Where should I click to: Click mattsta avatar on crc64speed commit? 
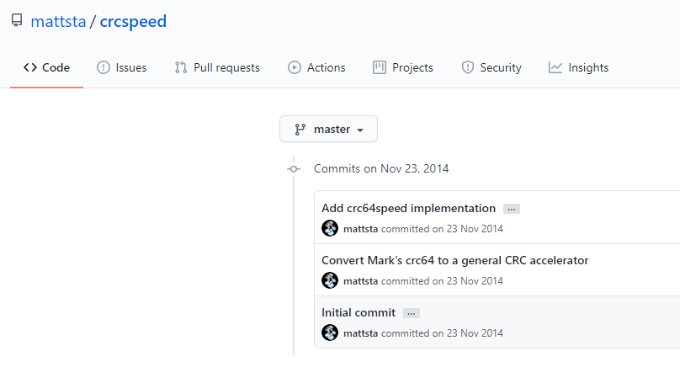[330, 228]
